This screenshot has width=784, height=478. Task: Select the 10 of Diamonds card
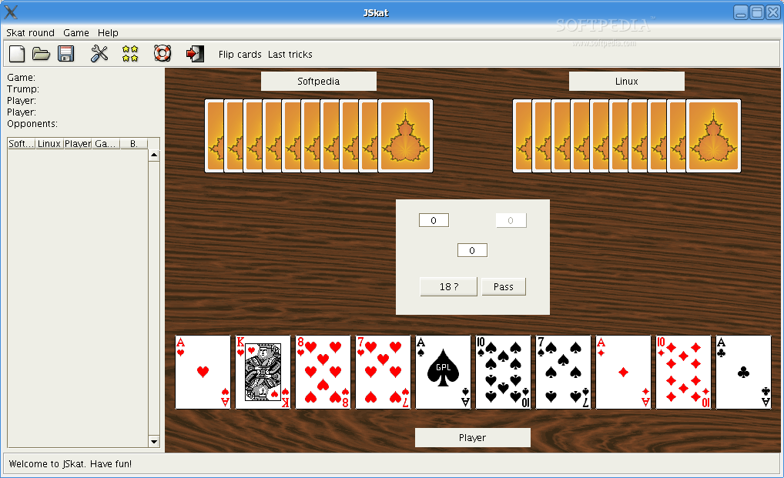click(x=683, y=372)
